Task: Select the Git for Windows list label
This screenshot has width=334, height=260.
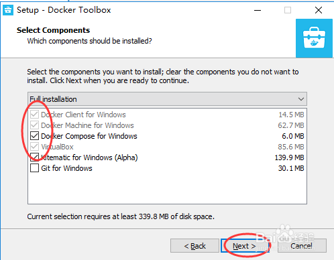Action: 66,168
